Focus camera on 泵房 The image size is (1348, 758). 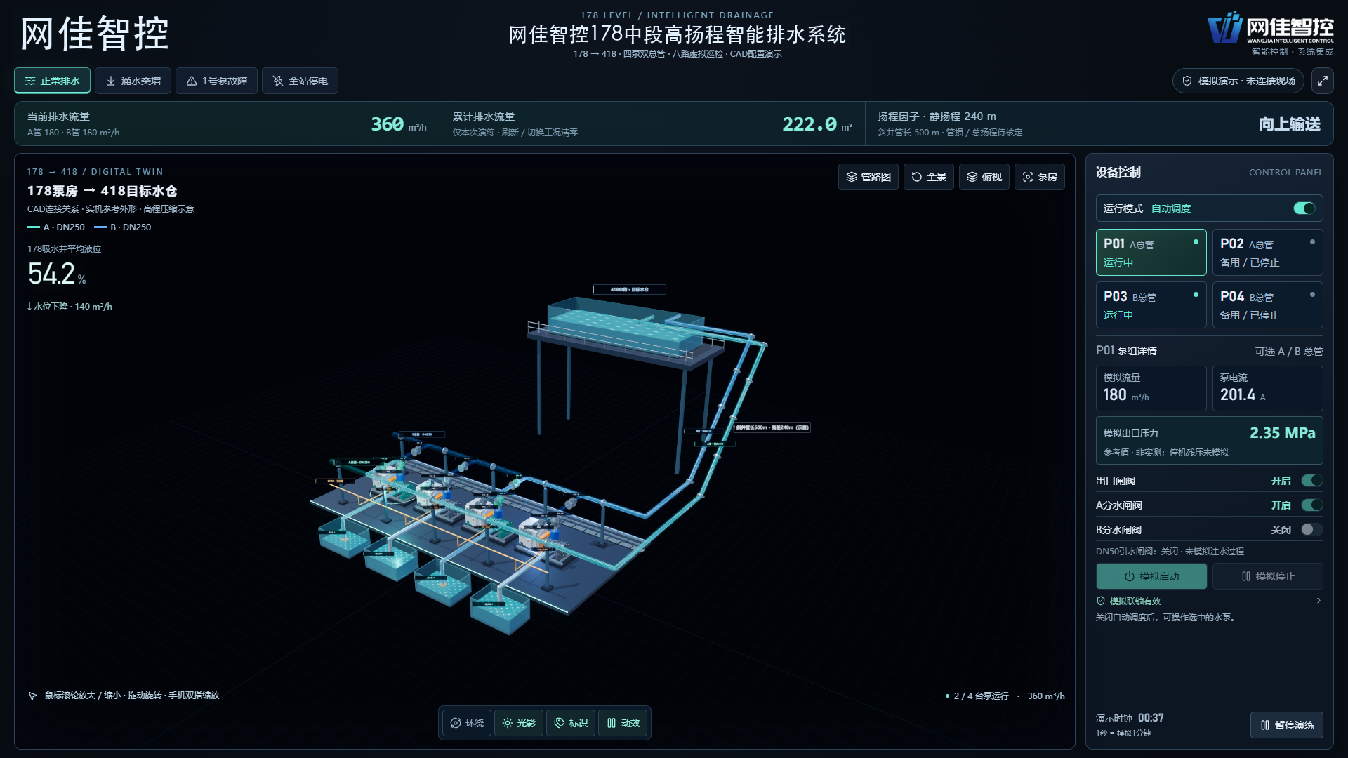pos(1040,177)
